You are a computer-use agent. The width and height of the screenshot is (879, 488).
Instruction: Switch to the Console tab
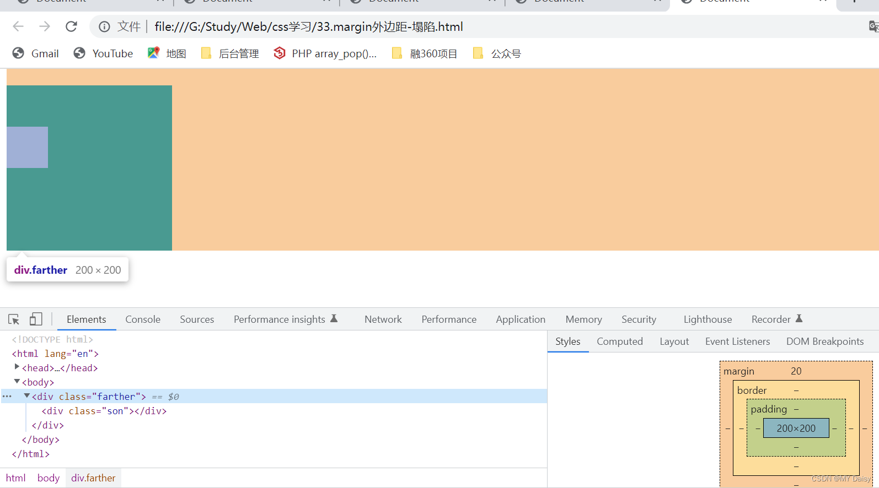point(143,319)
